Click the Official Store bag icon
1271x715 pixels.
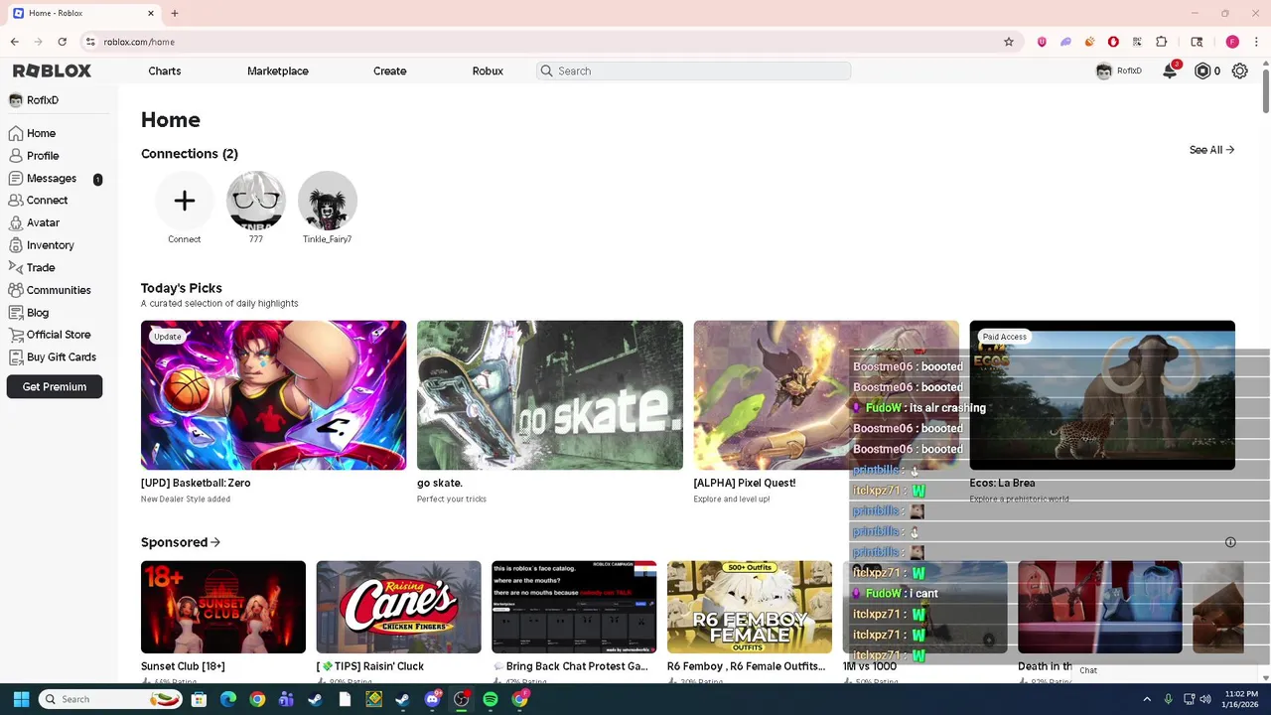[x=16, y=335]
